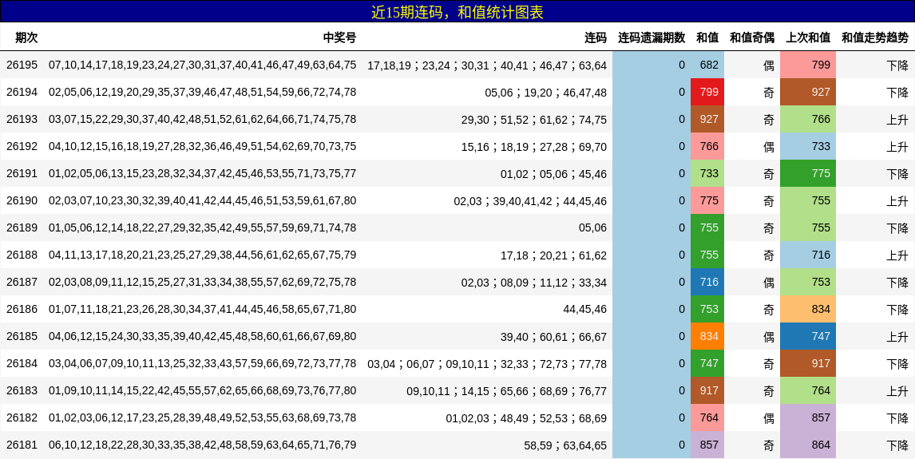This screenshot has height=459, width=915.
Task: Click the blue 和值 cell showing 716
Action: pyautogui.click(x=707, y=282)
